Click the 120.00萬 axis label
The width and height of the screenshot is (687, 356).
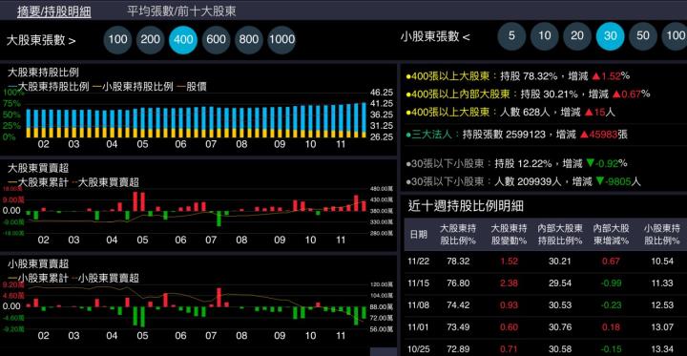tap(381, 284)
